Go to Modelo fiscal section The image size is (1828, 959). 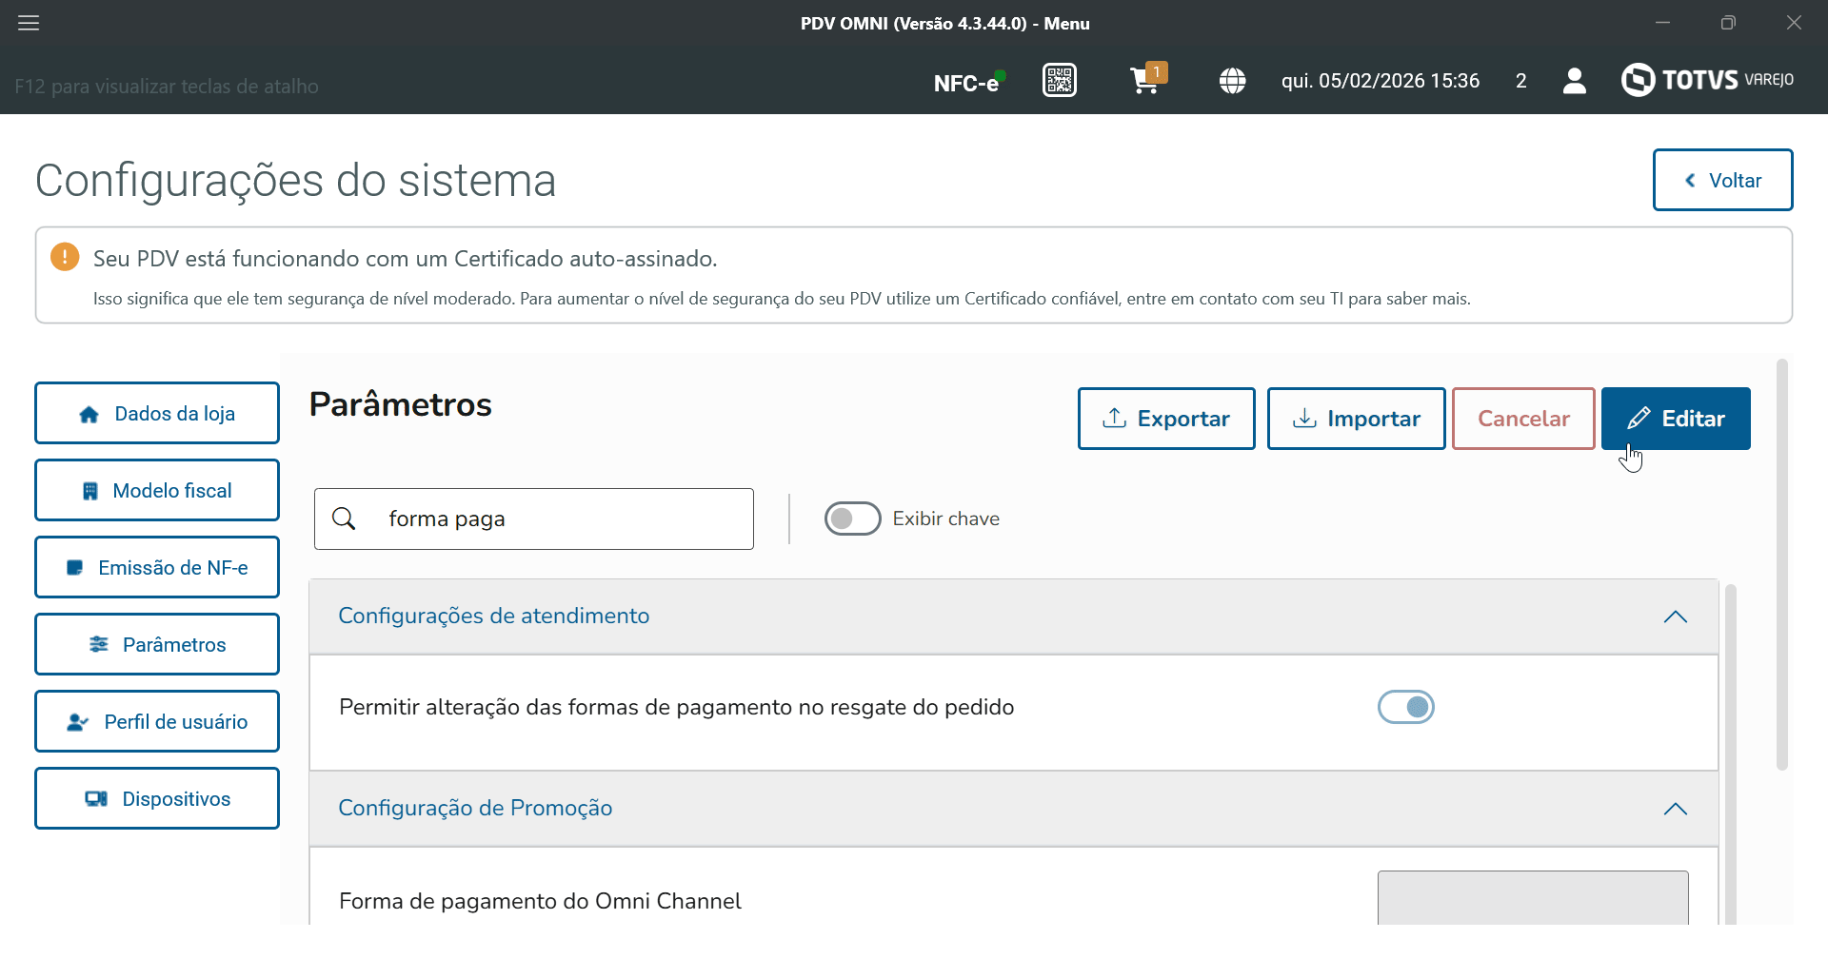157,491
